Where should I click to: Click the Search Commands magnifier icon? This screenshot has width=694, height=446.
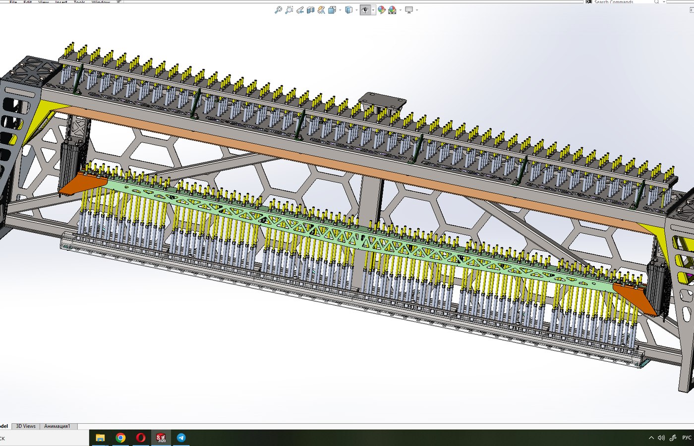(x=657, y=2)
